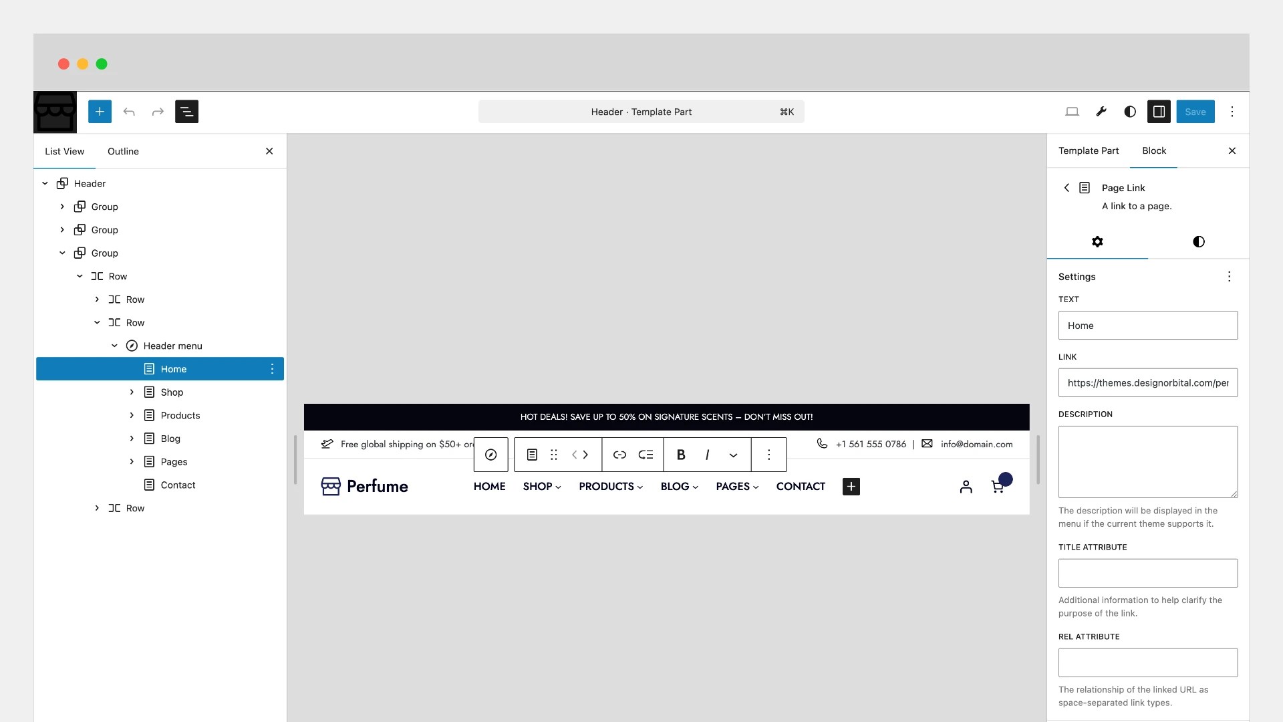Open more formatting options dropdown arrow

[733, 455]
